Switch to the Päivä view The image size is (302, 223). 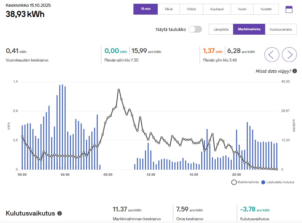169,9
